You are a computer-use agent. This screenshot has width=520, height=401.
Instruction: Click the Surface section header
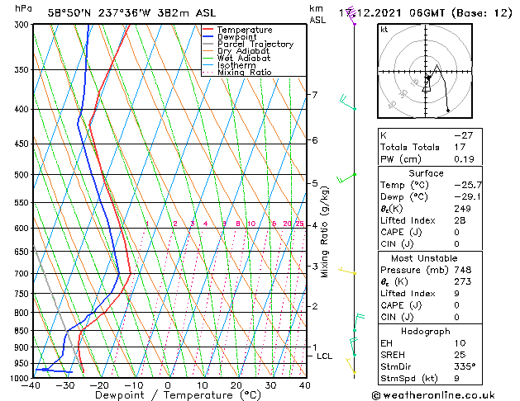(x=426, y=173)
